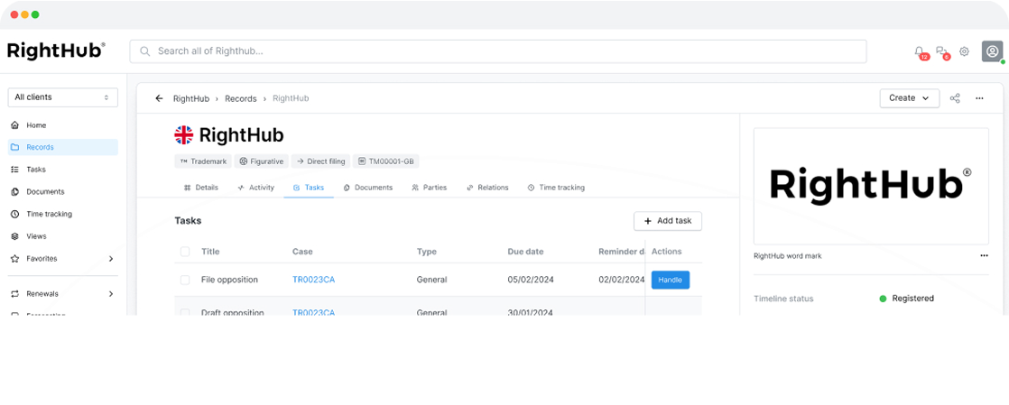Switch to the Time tracking tab in record

556,188
